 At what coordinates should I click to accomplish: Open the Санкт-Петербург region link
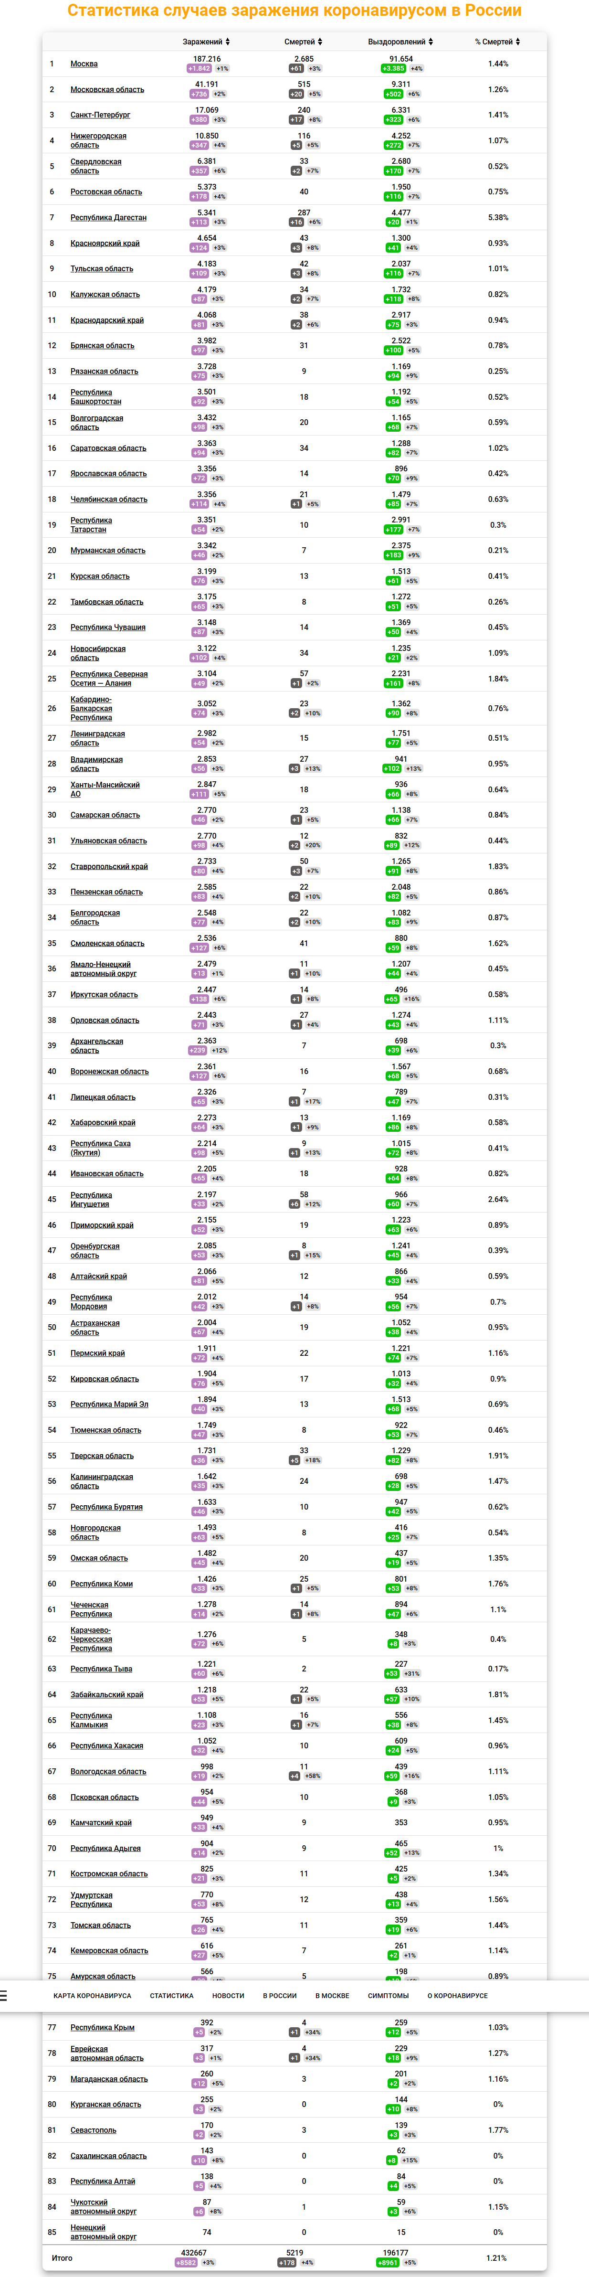coord(101,115)
